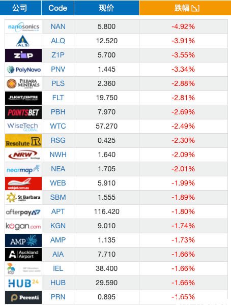231x307 pixels.
Task: Click the Kogan.com logo
Action: point(23,226)
